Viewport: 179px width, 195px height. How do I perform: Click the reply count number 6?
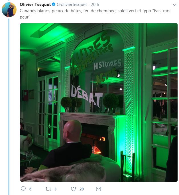(x=30, y=189)
